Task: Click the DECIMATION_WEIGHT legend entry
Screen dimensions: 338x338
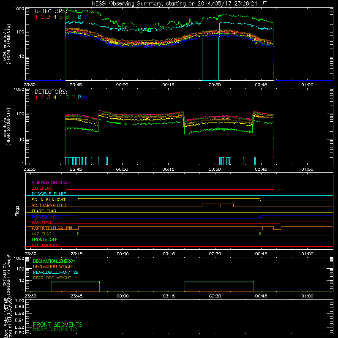Action: pos(54,267)
